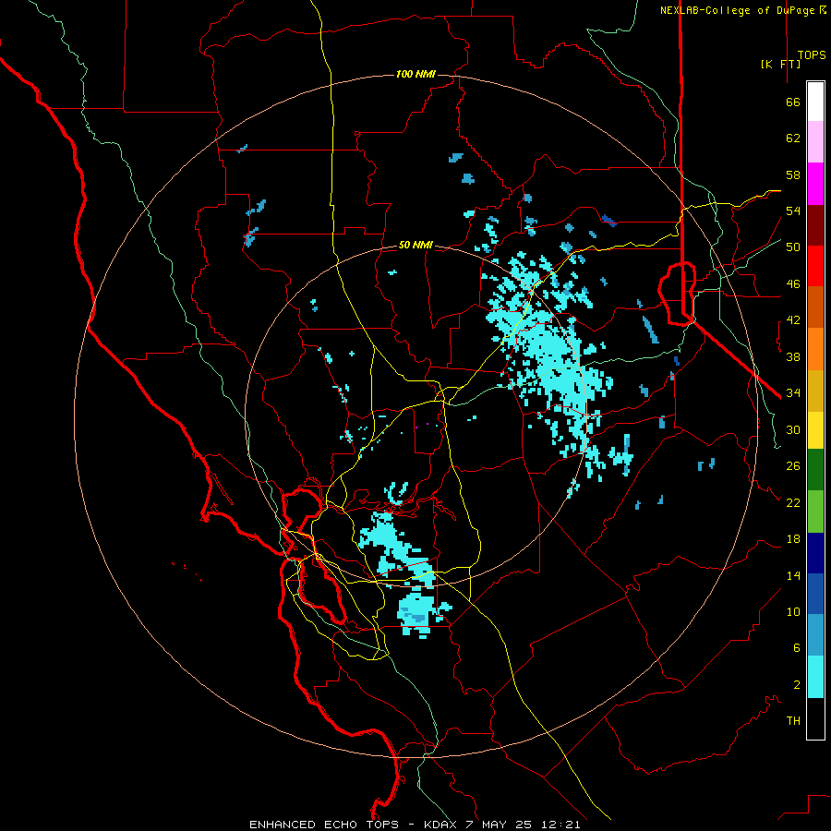Click the yellow swatch near 30
This screenshot has height=831, width=831.
point(815,430)
